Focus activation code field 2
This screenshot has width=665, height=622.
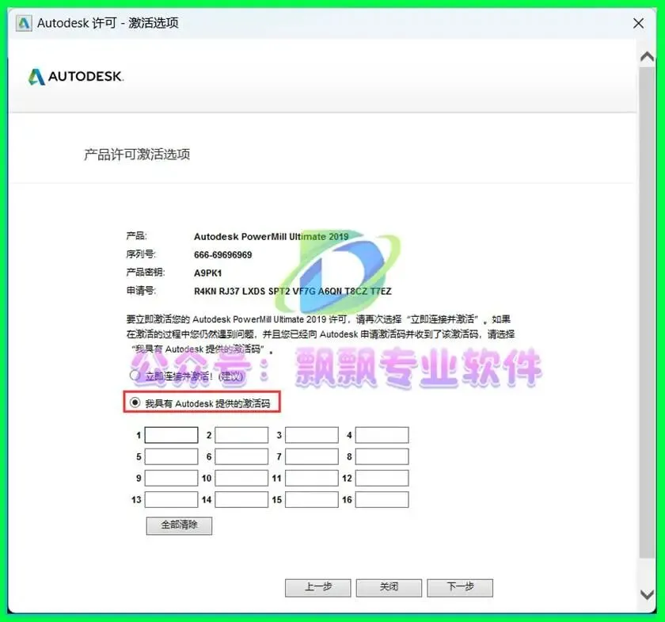click(x=241, y=435)
